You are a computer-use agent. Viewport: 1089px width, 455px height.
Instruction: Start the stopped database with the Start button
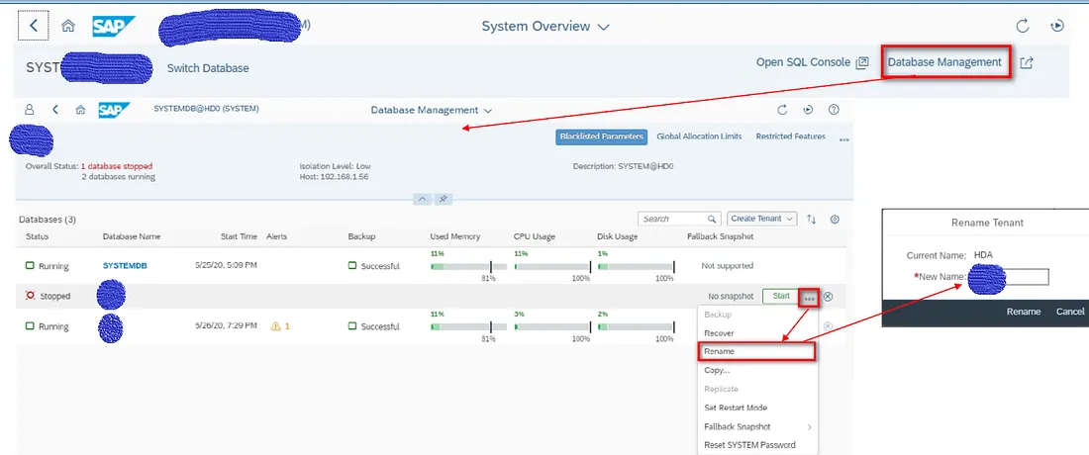781,296
